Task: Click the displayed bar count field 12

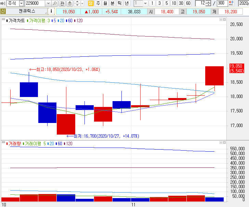Action: coord(200,3)
